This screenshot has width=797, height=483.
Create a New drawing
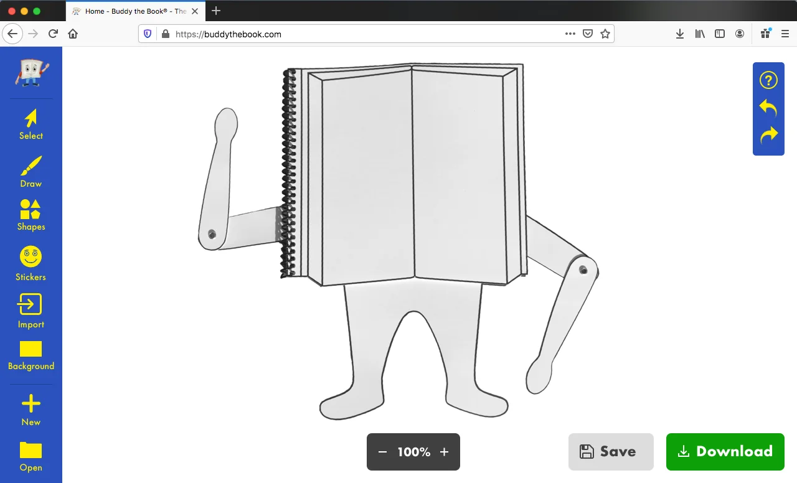31,411
